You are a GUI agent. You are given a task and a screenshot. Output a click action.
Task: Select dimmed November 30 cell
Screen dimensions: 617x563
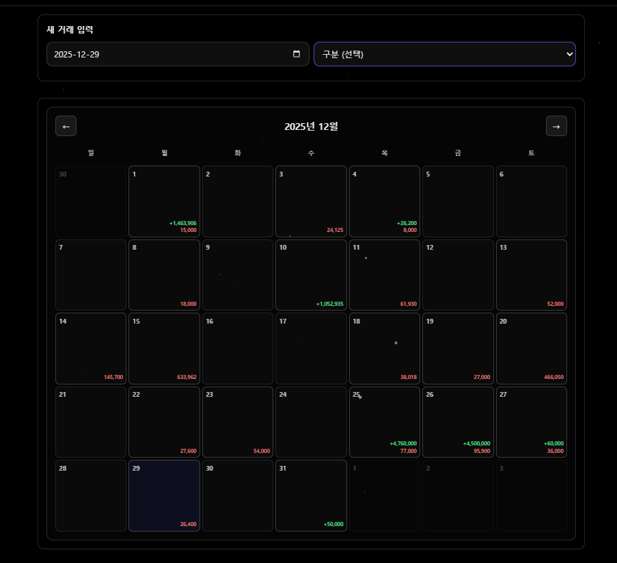[x=91, y=201]
